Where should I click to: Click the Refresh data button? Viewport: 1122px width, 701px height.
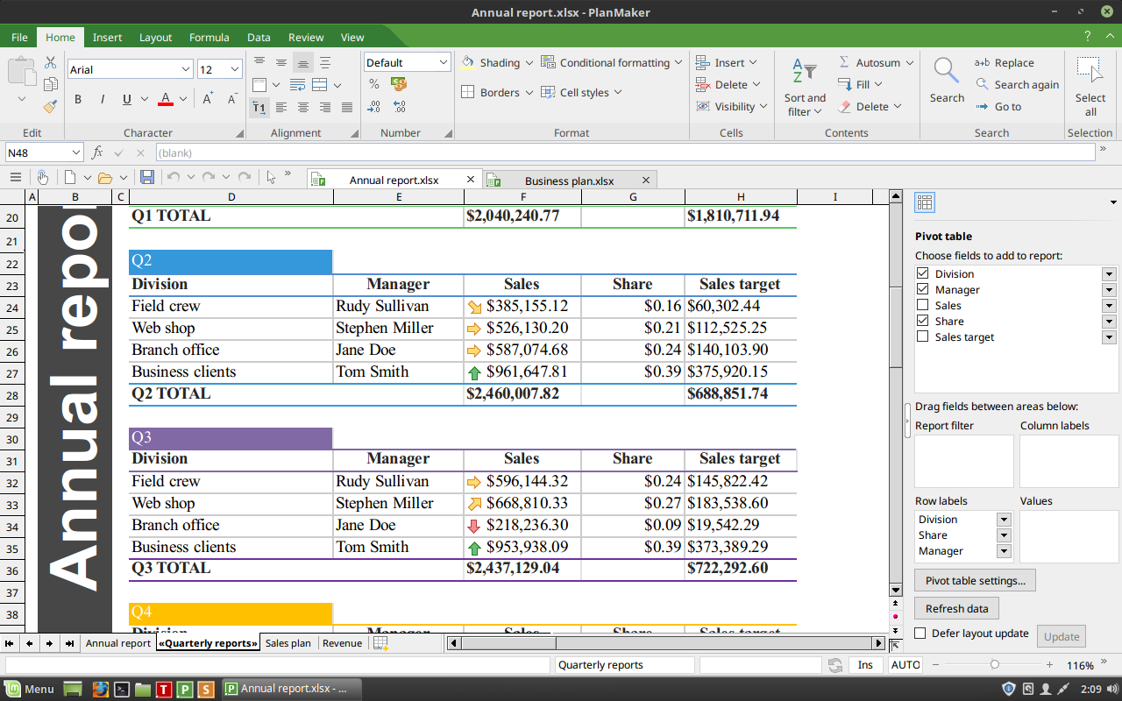click(x=956, y=609)
